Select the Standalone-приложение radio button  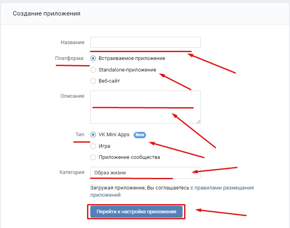(93, 70)
